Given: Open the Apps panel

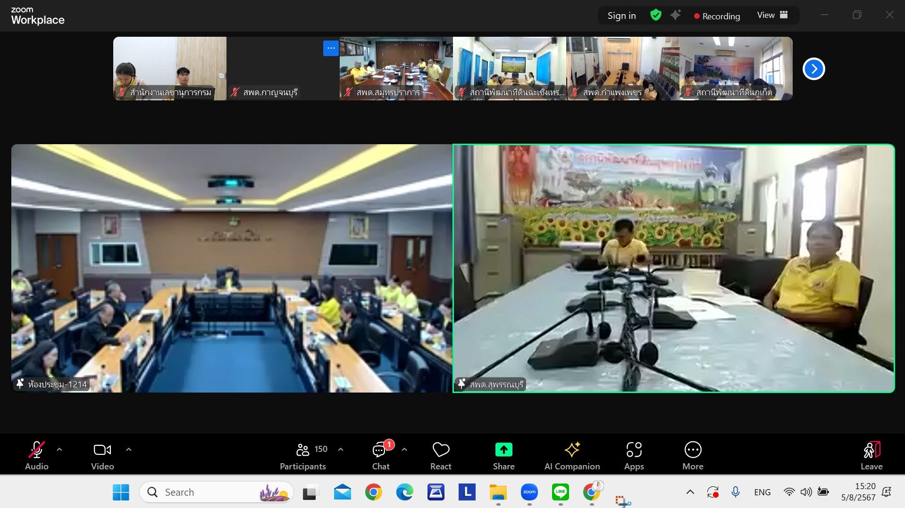Looking at the screenshot, I should (634, 455).
